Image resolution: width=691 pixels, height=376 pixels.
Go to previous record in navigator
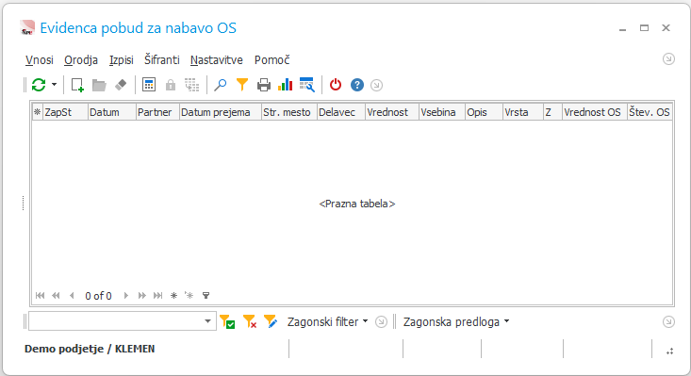point(72,296)
